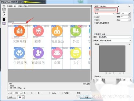This screenshot has height=101, width=134.
Task: Switch to the 优化 optimized tab
Action: tap(15, 6)
